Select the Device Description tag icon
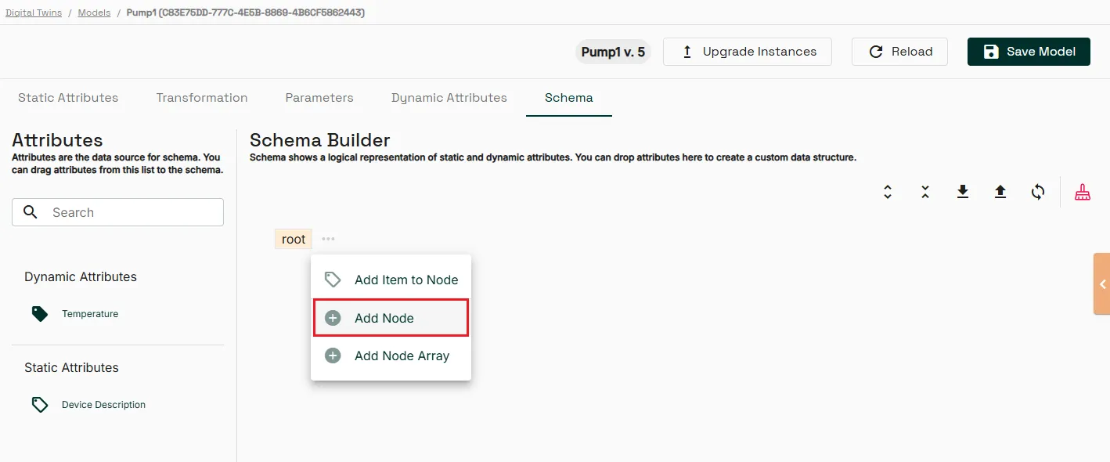This screenshot has height=462, width=1110. point(39,405)
